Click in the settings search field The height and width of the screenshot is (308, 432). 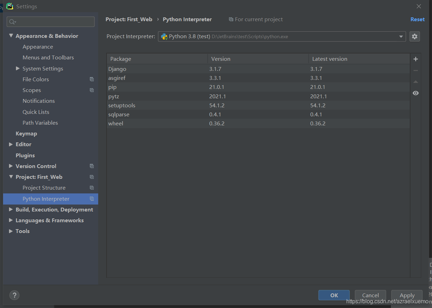(x=51, y=22)
